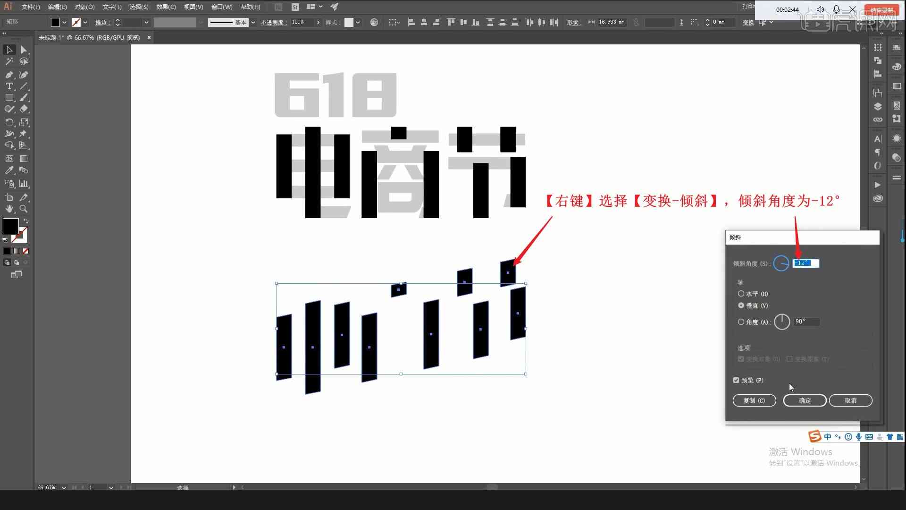This screenshot has width=906, height=510.
Task: Select the Selection tool (arrow)
Action: 8,49
